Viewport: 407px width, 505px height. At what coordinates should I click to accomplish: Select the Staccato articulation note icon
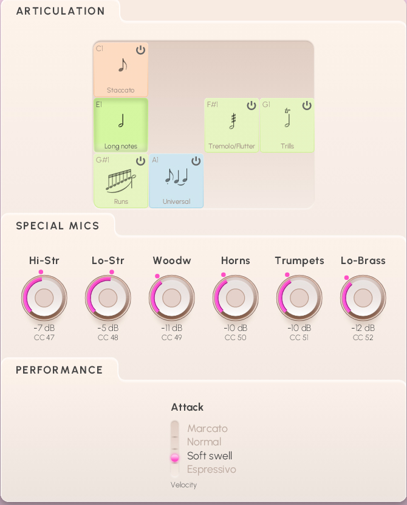tap(122, 65)
